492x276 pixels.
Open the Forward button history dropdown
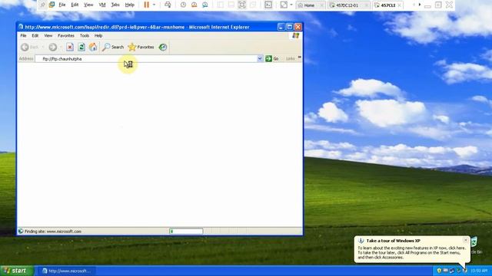coord(61,48)
